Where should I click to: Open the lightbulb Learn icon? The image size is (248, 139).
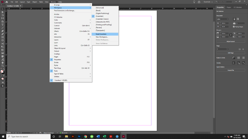click(x=194, y=2)
